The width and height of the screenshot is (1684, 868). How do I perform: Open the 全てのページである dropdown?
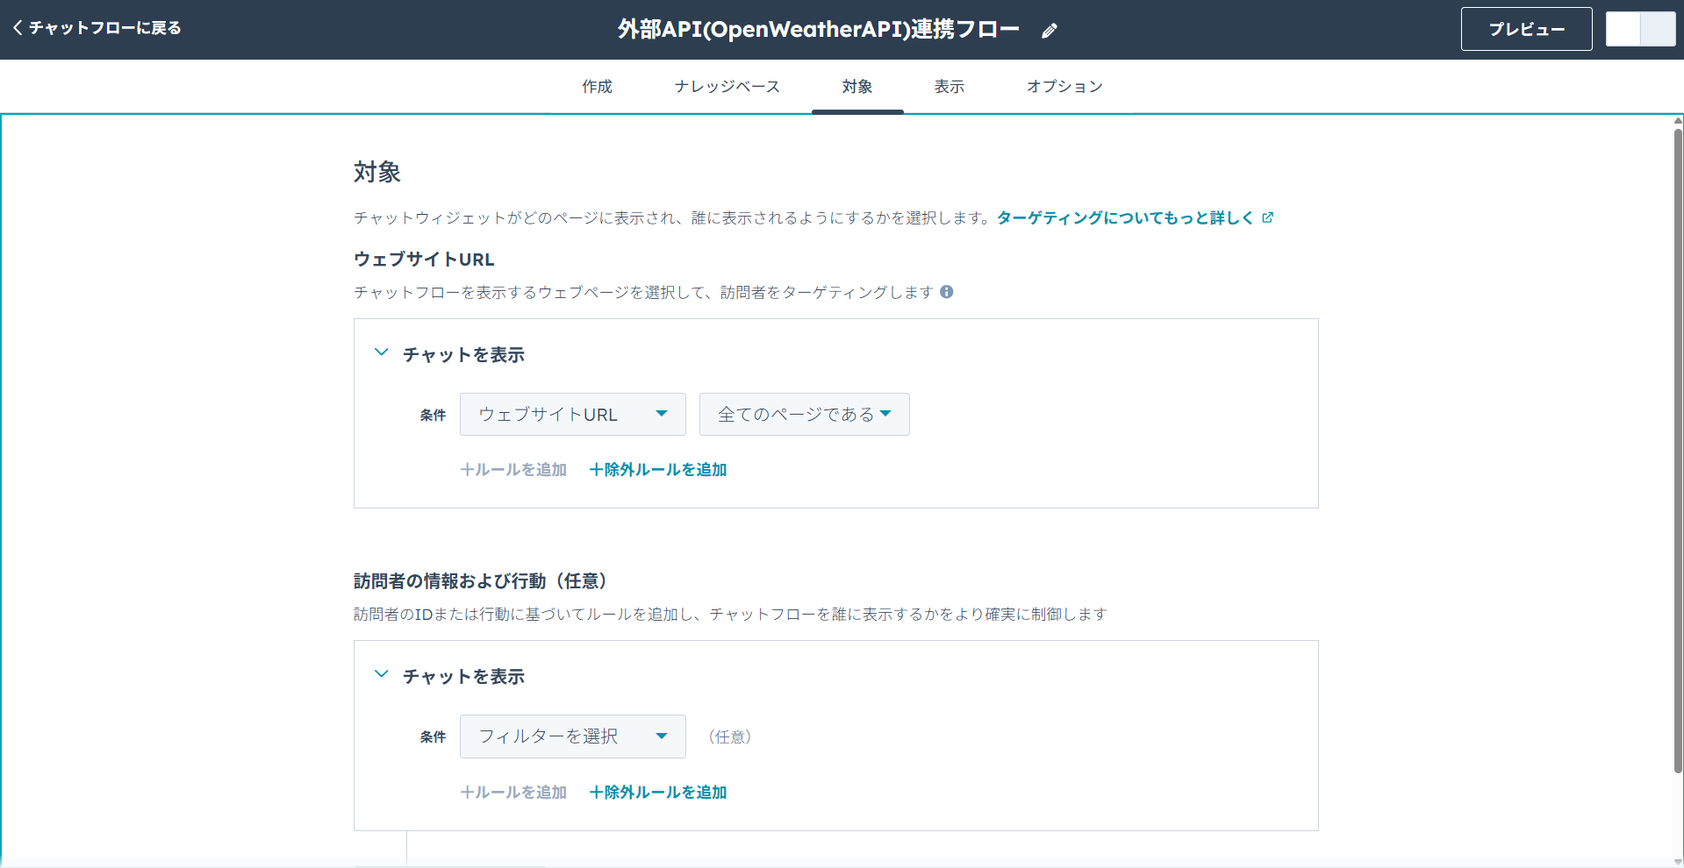[803, 414]
